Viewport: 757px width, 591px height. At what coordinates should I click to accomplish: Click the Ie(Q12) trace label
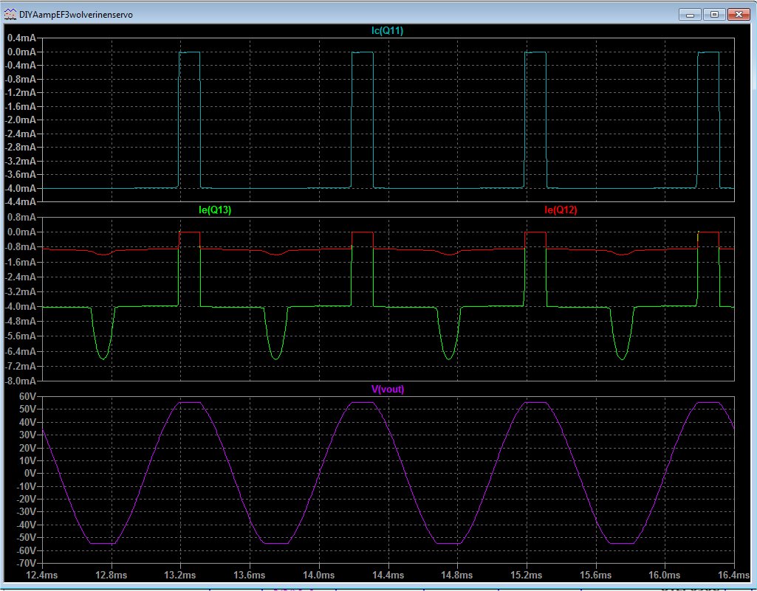tap(561, 210)
